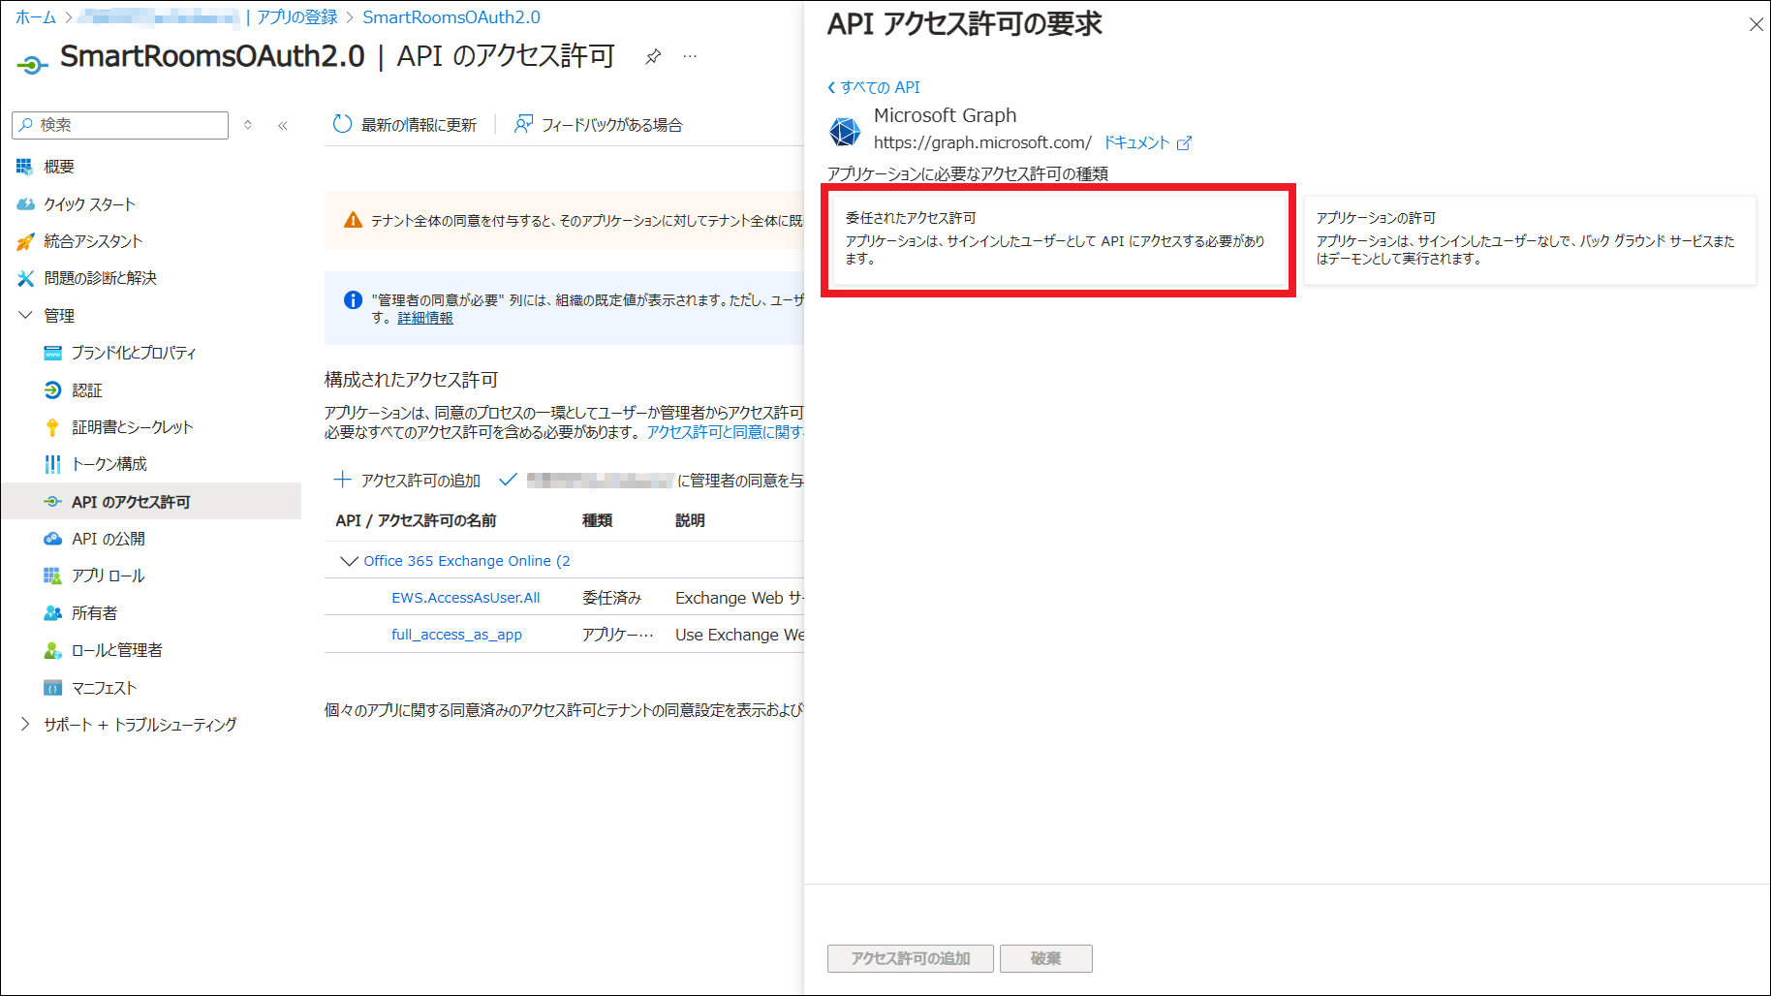
Task: Go back to すべての API
Action: click(874, 87)
